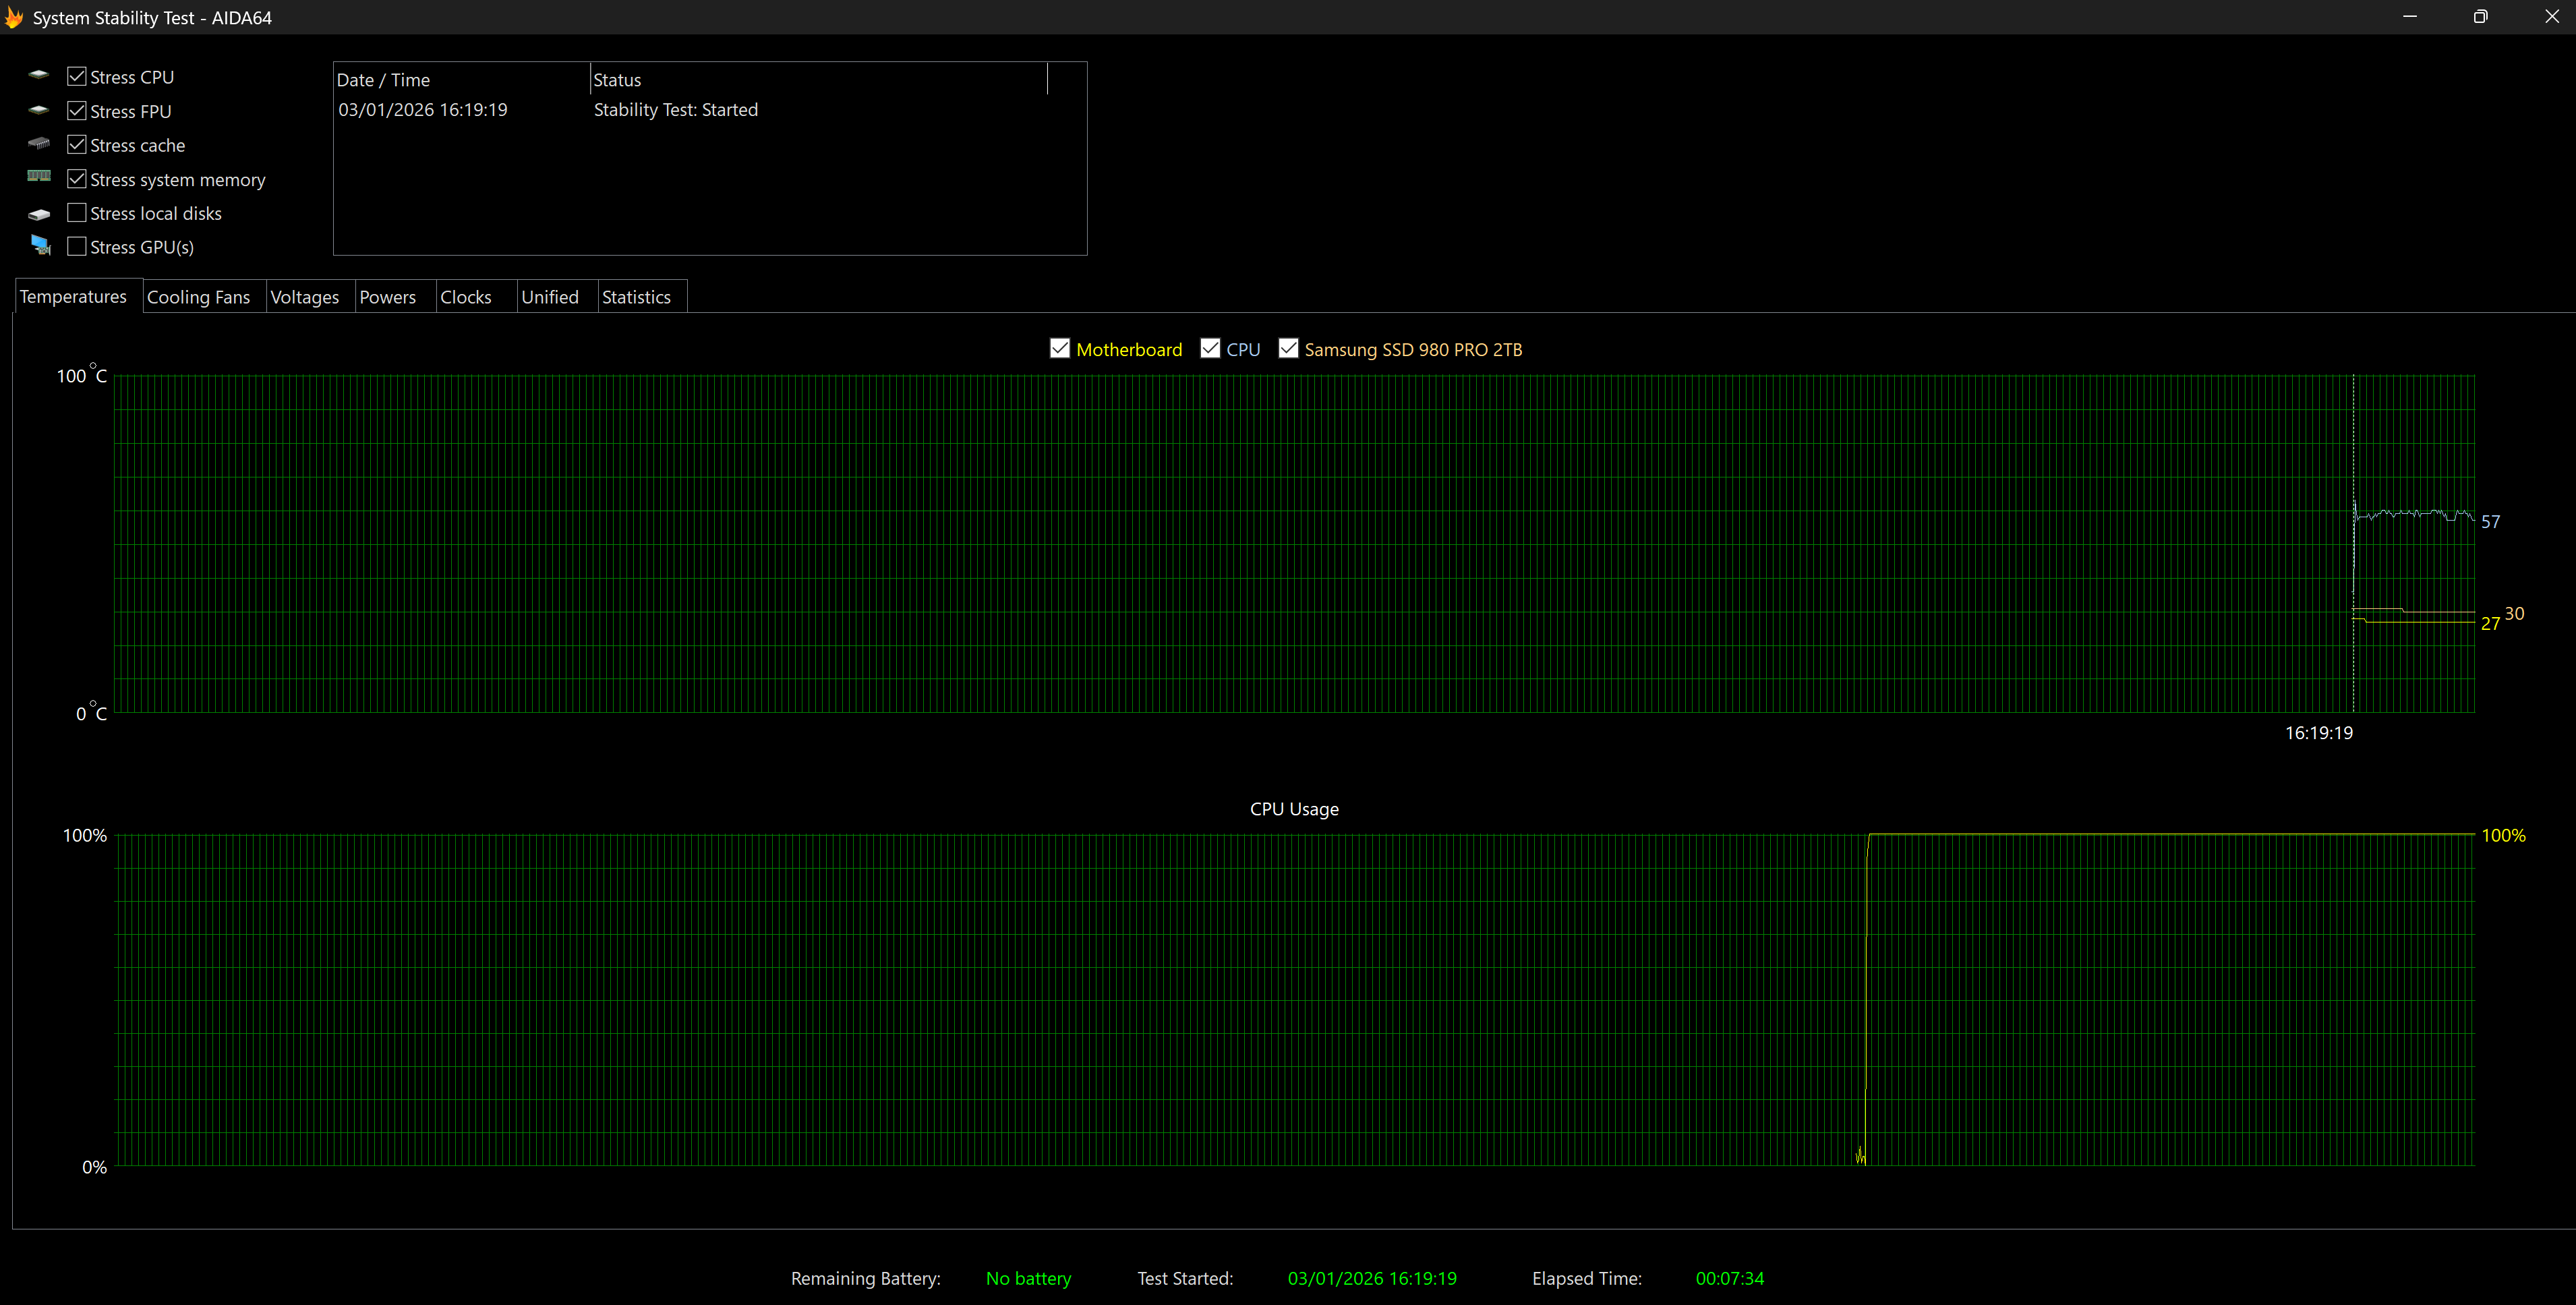This screenshot has width=2576, height=1305.
Task: Click the restore window icon
Action: click(2480, 17)
